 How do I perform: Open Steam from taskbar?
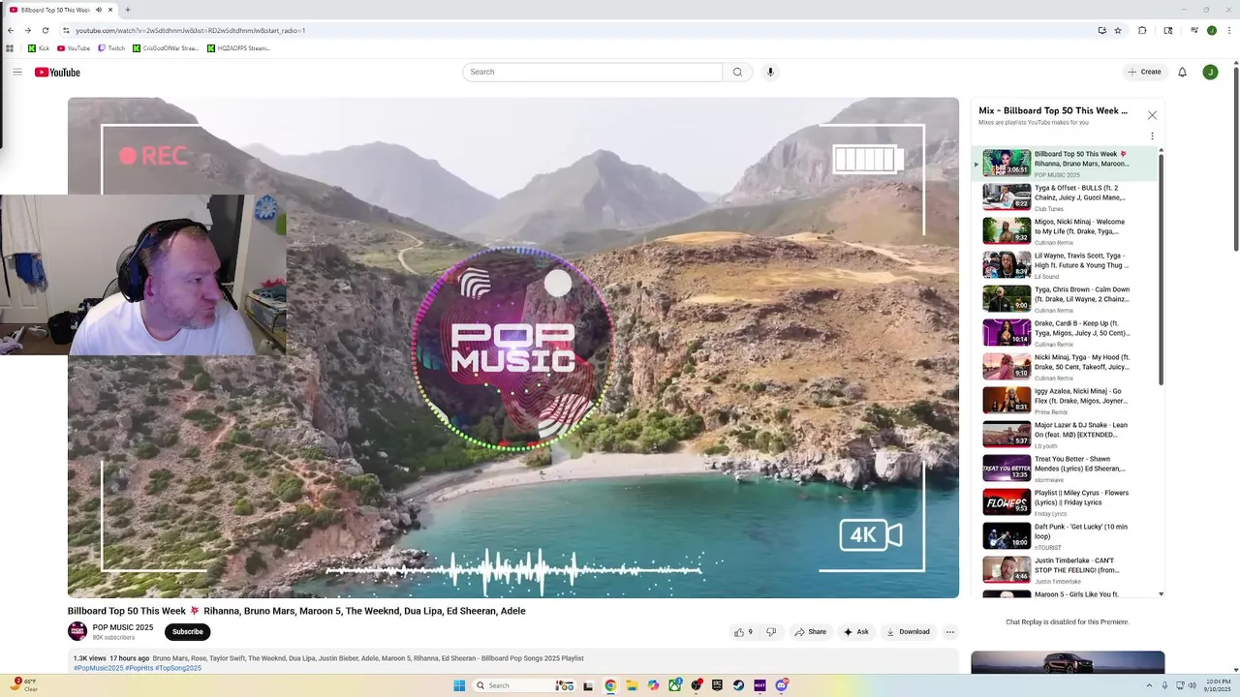(x=738, y=685)
